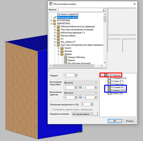This screenshot has width=143, height=141.
Task: Expand the RAL_Classic_K7 node
Action: coord(55,42)
